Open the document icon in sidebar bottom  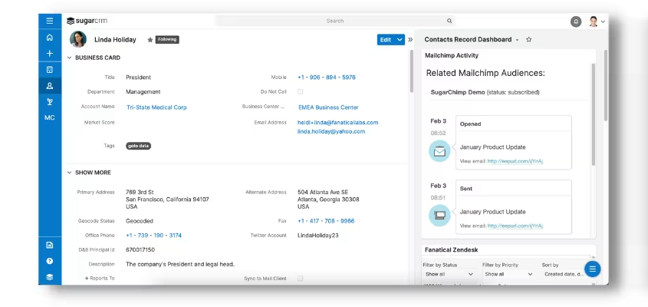tap(50, 245)
